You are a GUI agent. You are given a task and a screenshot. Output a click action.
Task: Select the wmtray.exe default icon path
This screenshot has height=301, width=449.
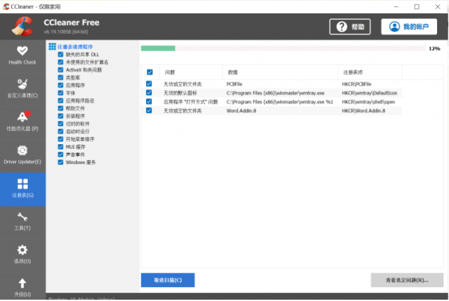276,93
